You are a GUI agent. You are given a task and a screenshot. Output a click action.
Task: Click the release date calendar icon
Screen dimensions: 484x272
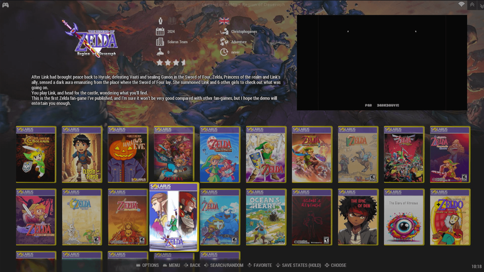click(x=160, y=31)
